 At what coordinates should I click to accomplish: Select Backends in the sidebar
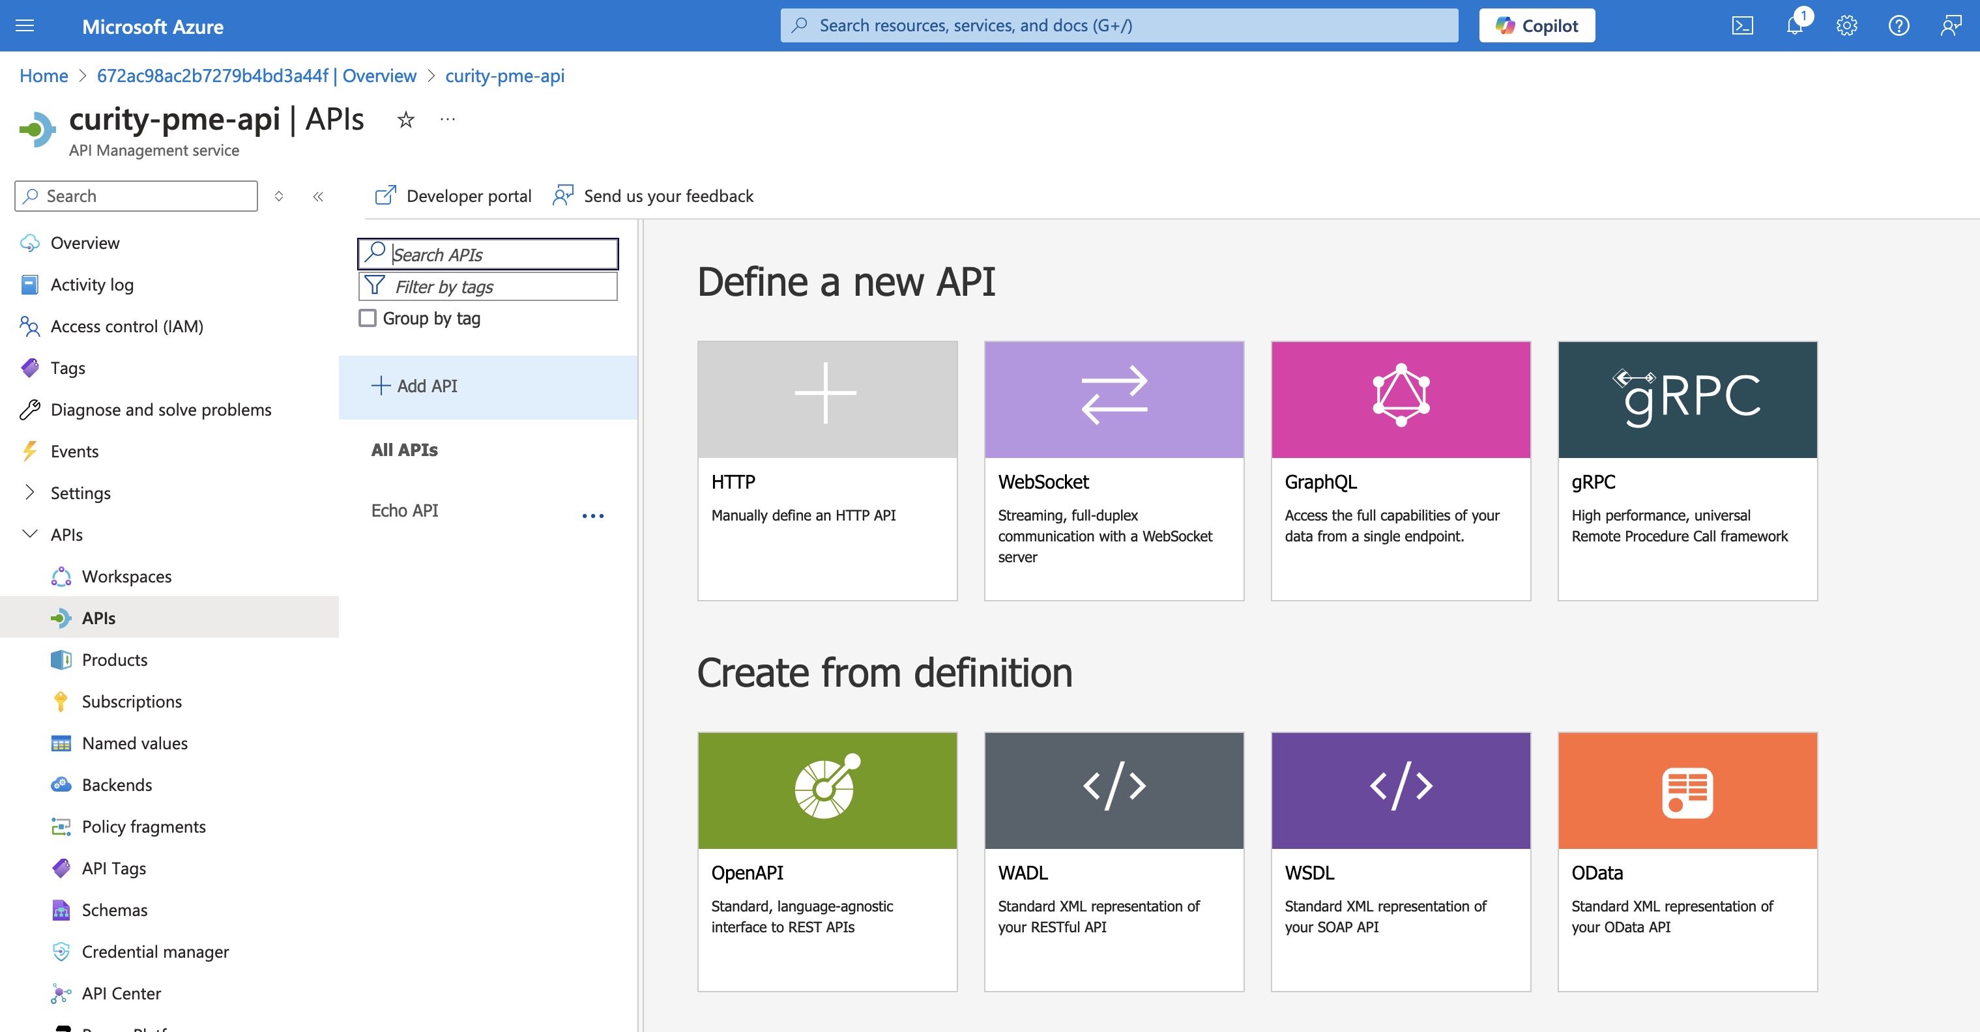(x=116, y=784)
